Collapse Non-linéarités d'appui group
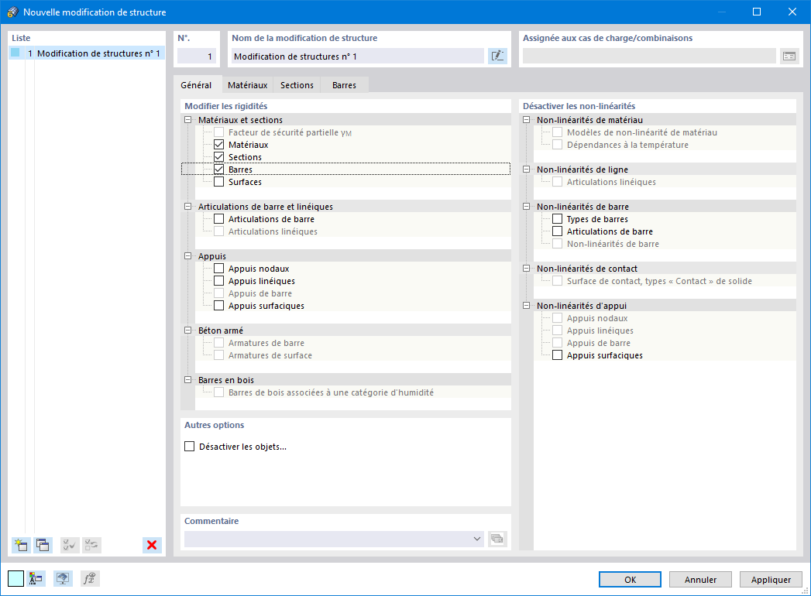Image resolution: width=811 pixels, height=596 pixels. 526,306
